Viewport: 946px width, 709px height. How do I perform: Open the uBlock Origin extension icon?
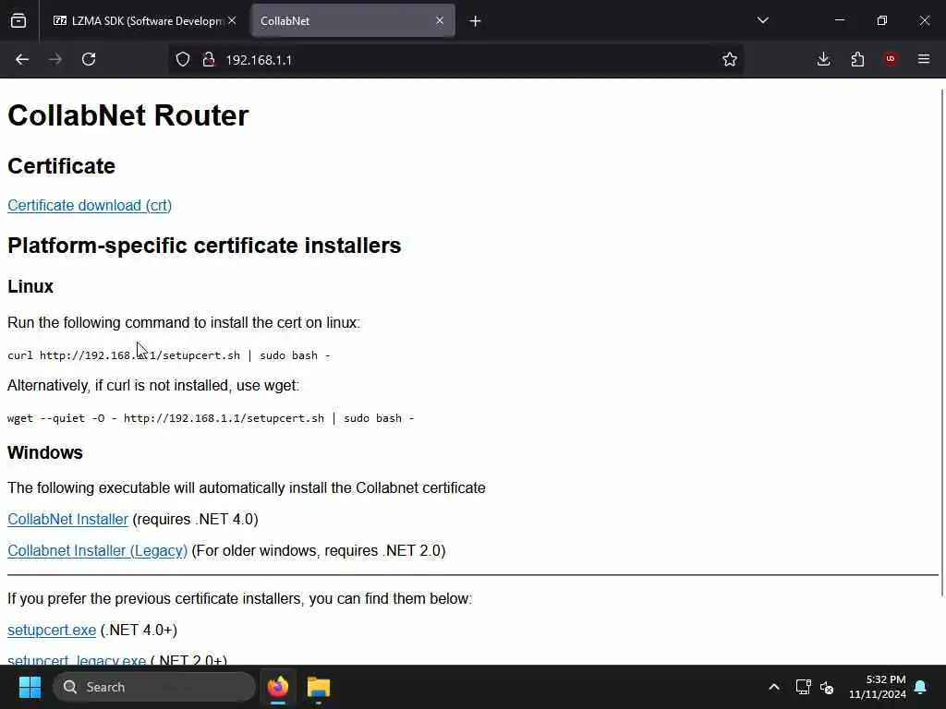tap(891, 59)
